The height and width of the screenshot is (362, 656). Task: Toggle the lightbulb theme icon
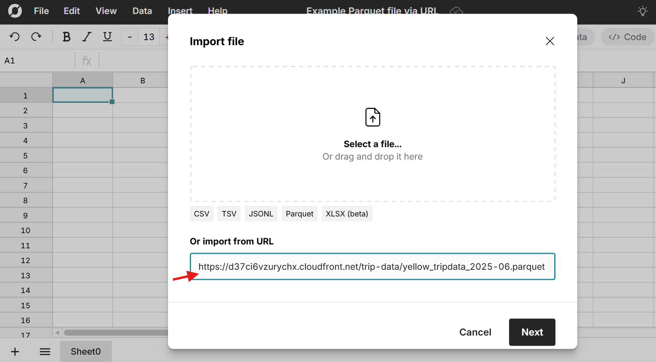[642, 11]
